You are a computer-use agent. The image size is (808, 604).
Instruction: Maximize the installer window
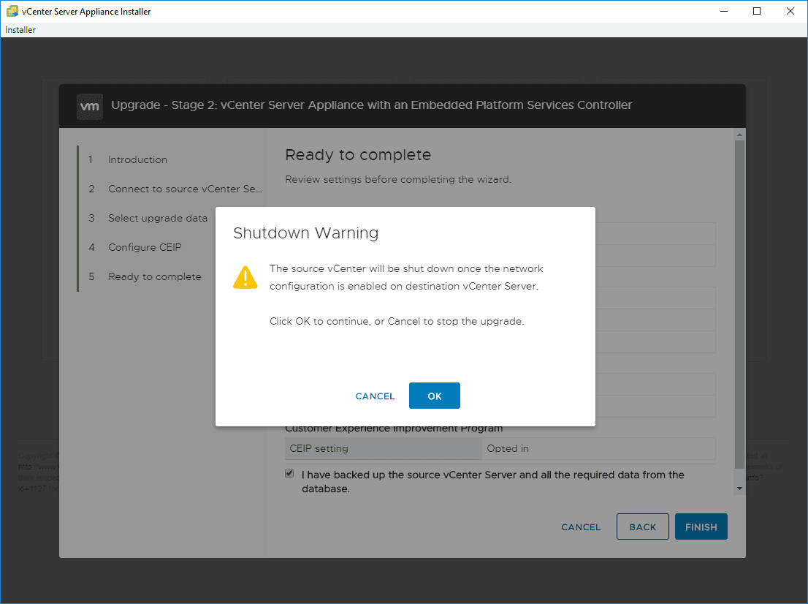(756, 12)
